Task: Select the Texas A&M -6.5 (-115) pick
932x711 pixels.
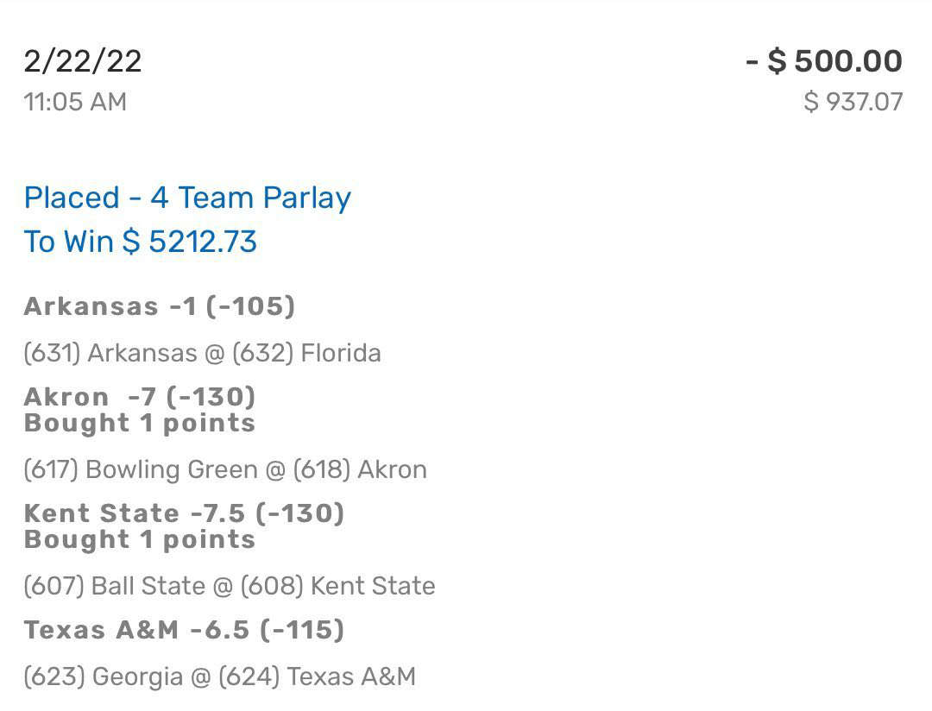Action: (185, 630)
